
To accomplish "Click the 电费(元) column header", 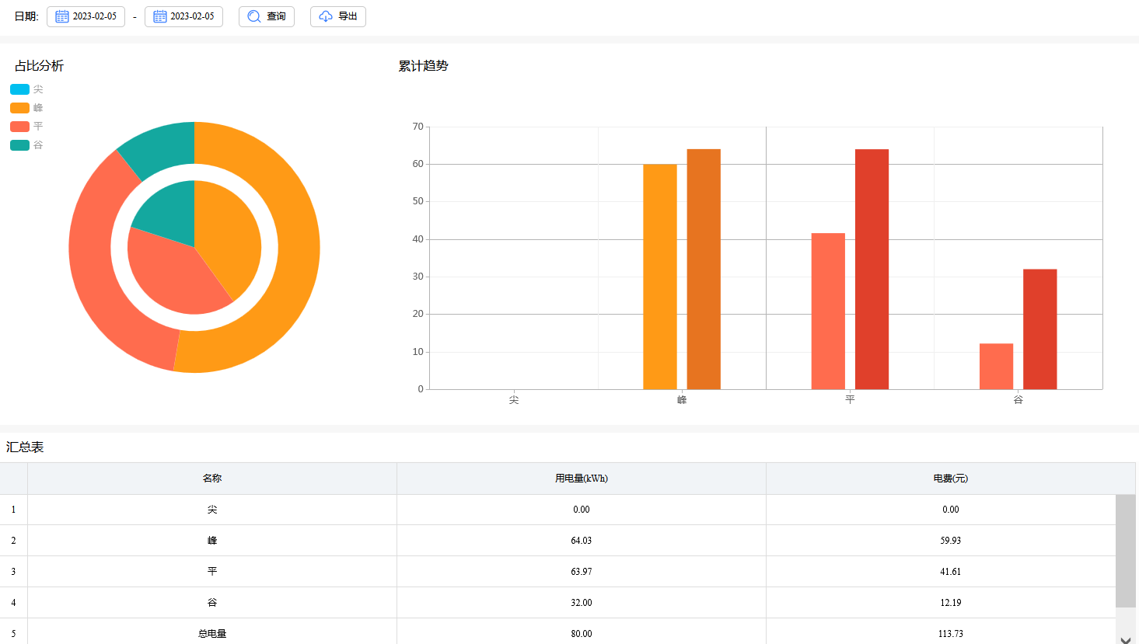I will pyautogui.click(x=951, y=479).
